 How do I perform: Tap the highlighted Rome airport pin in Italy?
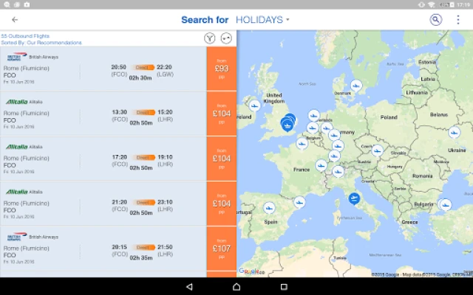tap(354, 198)
